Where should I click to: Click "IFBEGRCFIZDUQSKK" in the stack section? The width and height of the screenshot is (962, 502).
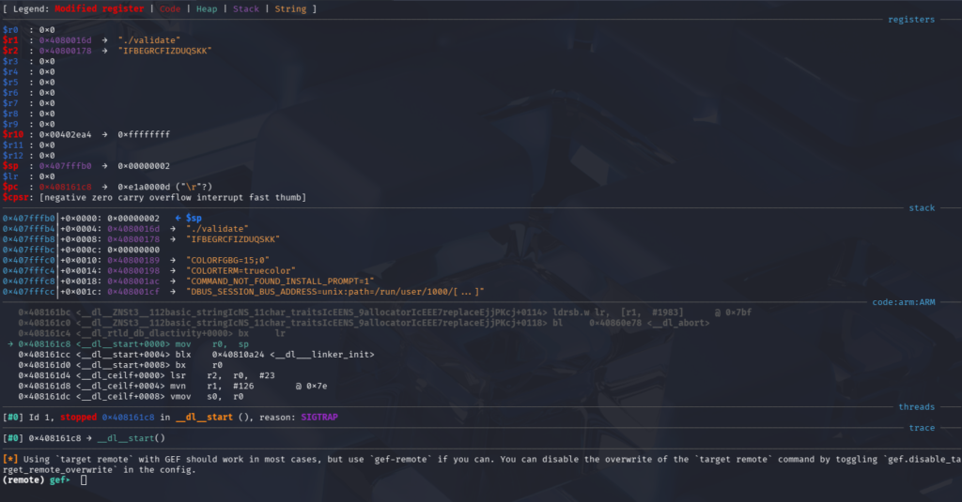coord(233,239)
